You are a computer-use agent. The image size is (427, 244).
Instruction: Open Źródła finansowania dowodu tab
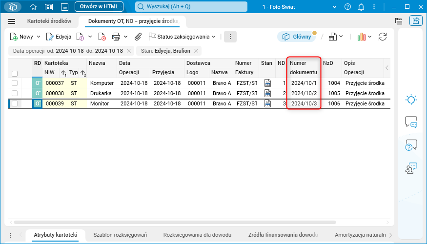coord(283,235)
